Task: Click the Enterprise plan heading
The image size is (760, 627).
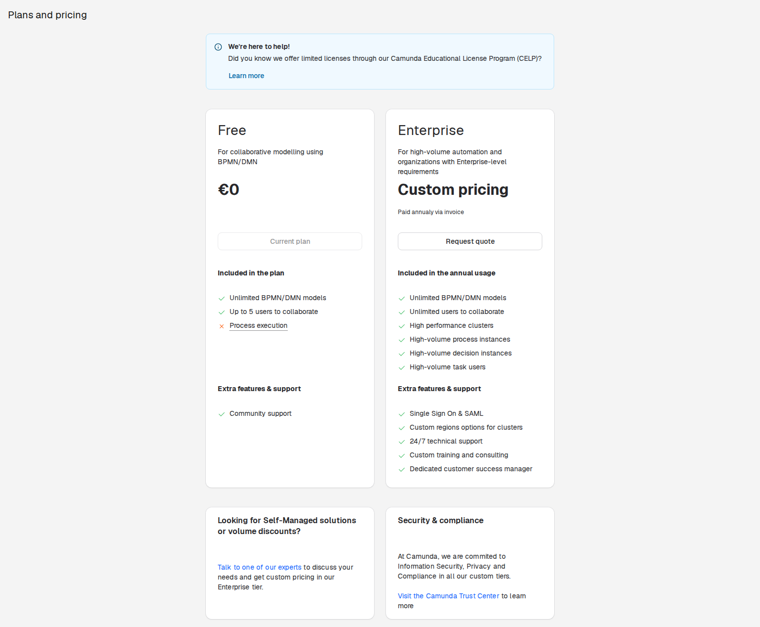Action: [x=431, y=130]
